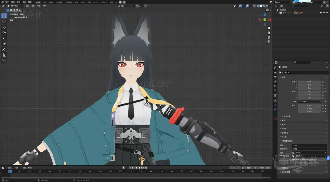Select the Rotate tool
This screenshot has width=330, height=182.
pyautogui.click(x=4, y=33)
